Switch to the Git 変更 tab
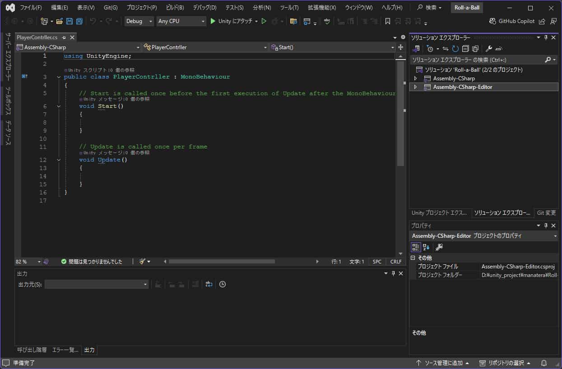 546,213
